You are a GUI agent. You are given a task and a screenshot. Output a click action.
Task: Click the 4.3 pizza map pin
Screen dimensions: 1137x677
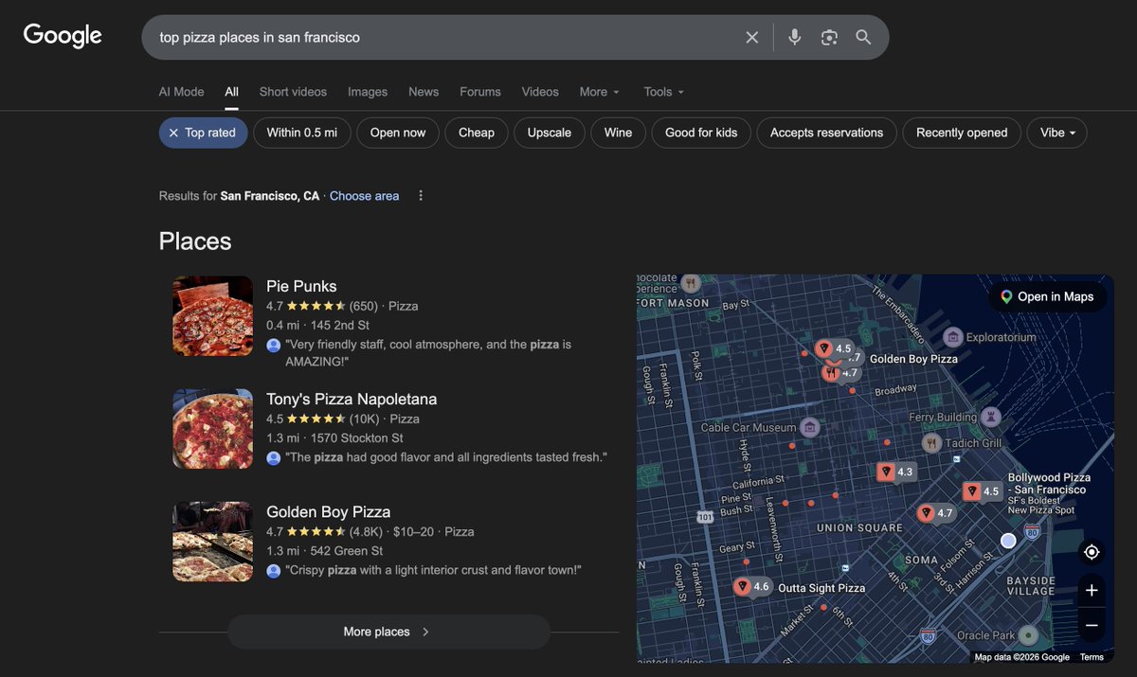[895, 472]
